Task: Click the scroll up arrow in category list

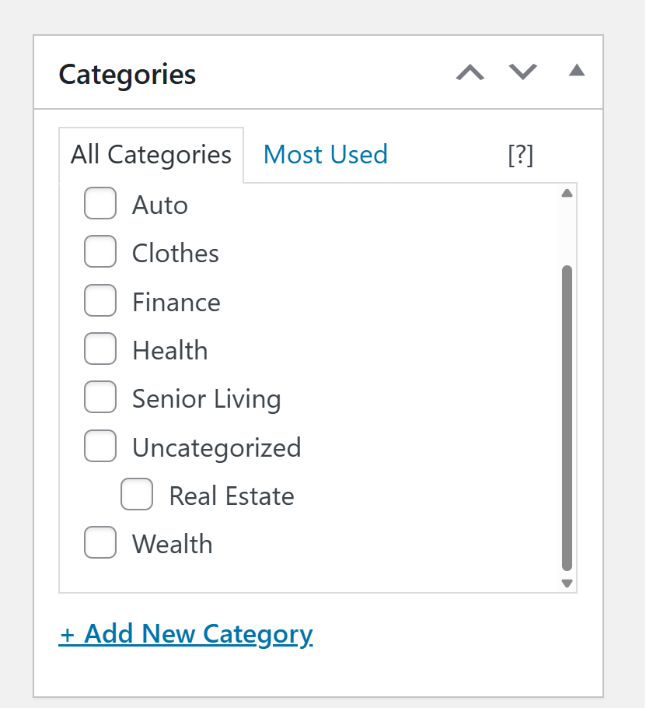Action: 567,193
